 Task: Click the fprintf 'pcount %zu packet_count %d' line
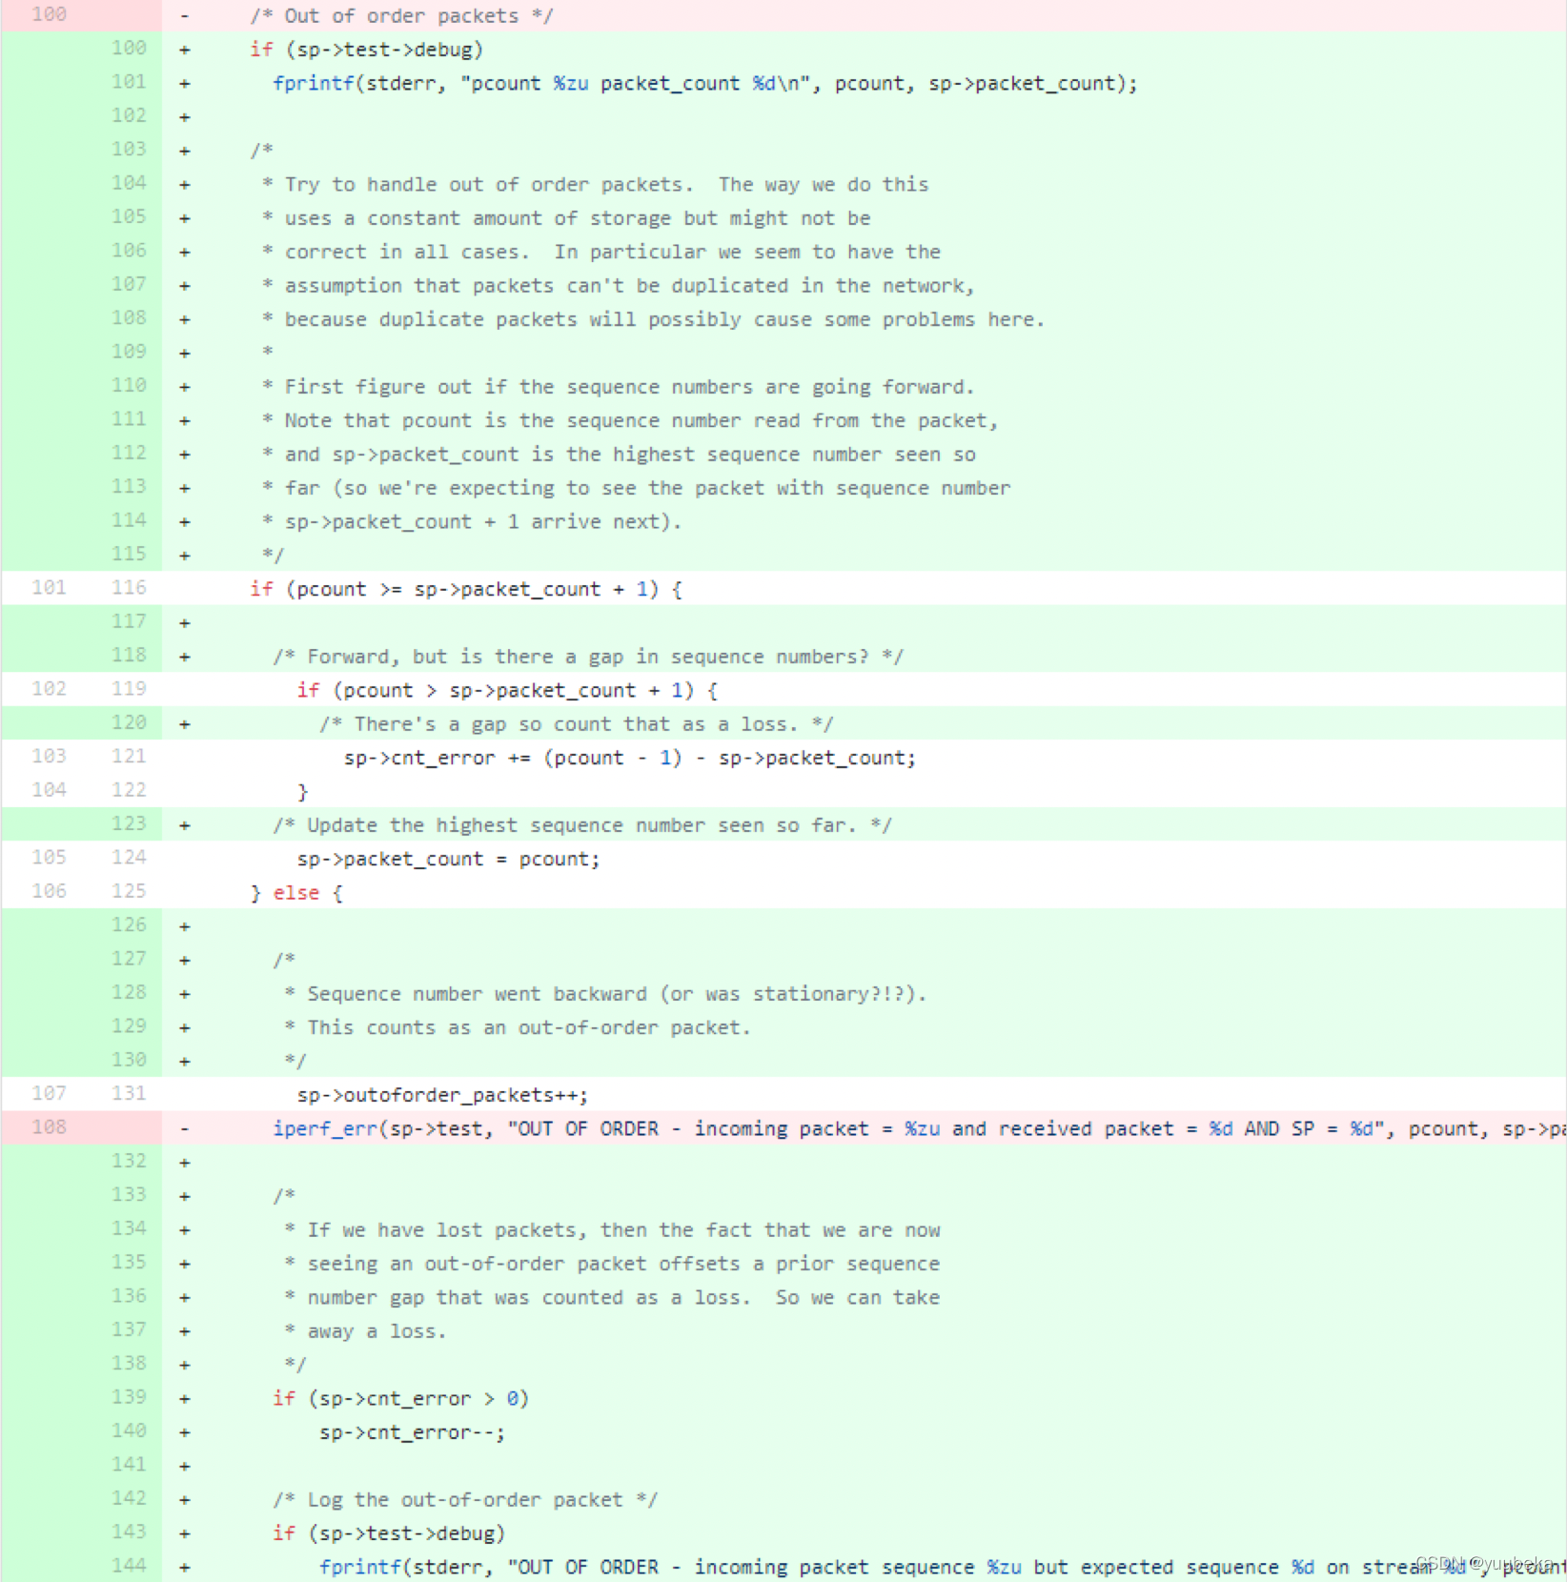point(705,84)
